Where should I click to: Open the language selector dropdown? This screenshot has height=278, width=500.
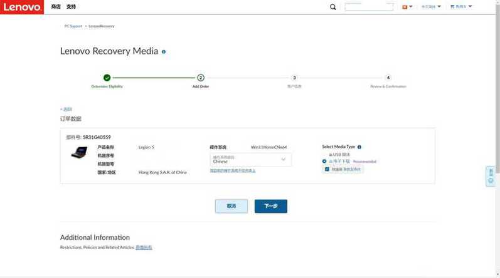tap(431, 7)
